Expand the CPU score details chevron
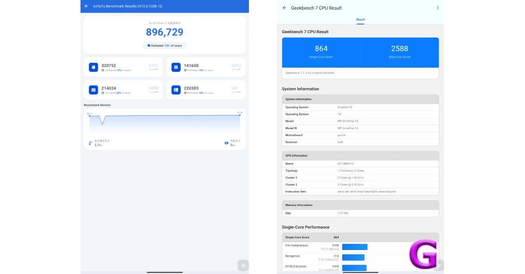Screen dimensions: 525x274 pyautogui.click(x=156, y=69)
